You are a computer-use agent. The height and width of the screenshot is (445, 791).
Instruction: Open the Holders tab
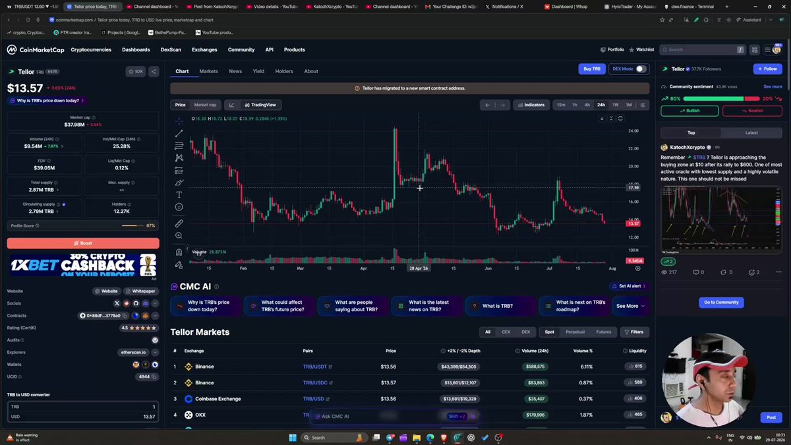(284, 71)
